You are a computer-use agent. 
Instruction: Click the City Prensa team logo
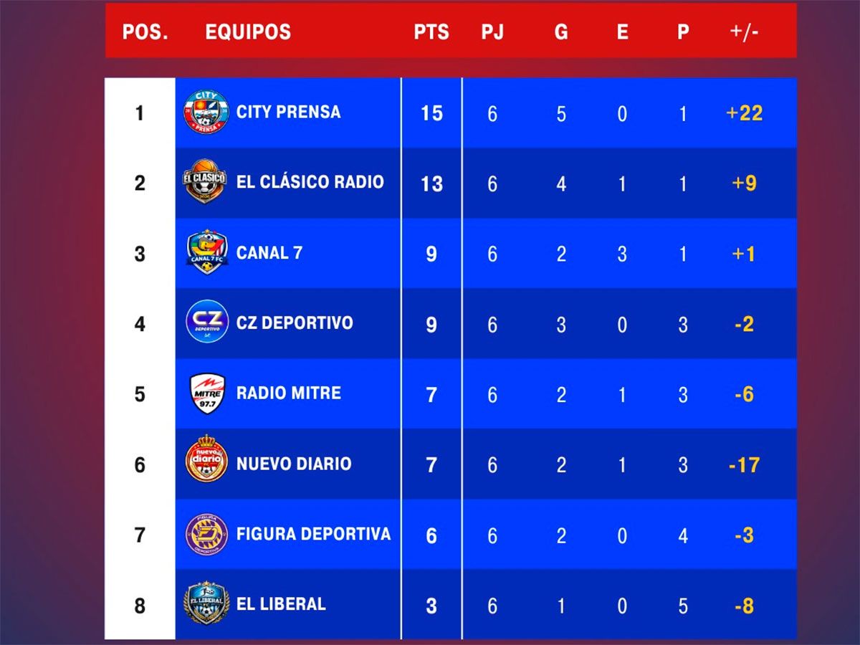tap(206, 112)
